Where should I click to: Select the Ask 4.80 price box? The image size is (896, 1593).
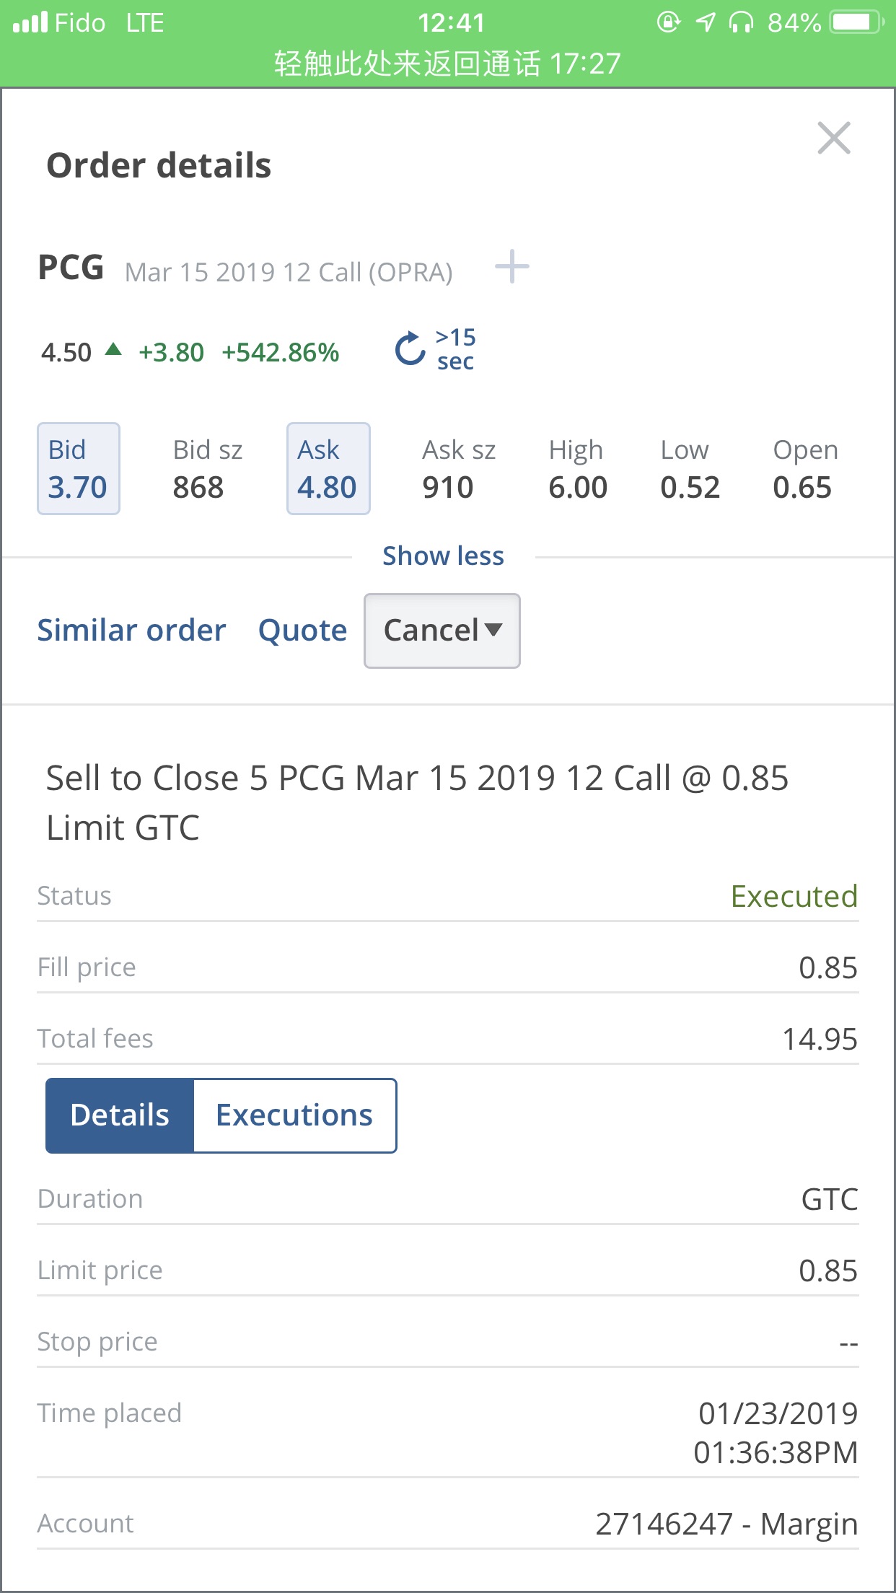pos(328,469)
